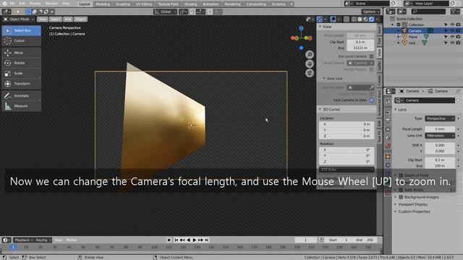Enable the Use Local Camera checkbox
Screen dimensions: 463x260
(371, 56)
